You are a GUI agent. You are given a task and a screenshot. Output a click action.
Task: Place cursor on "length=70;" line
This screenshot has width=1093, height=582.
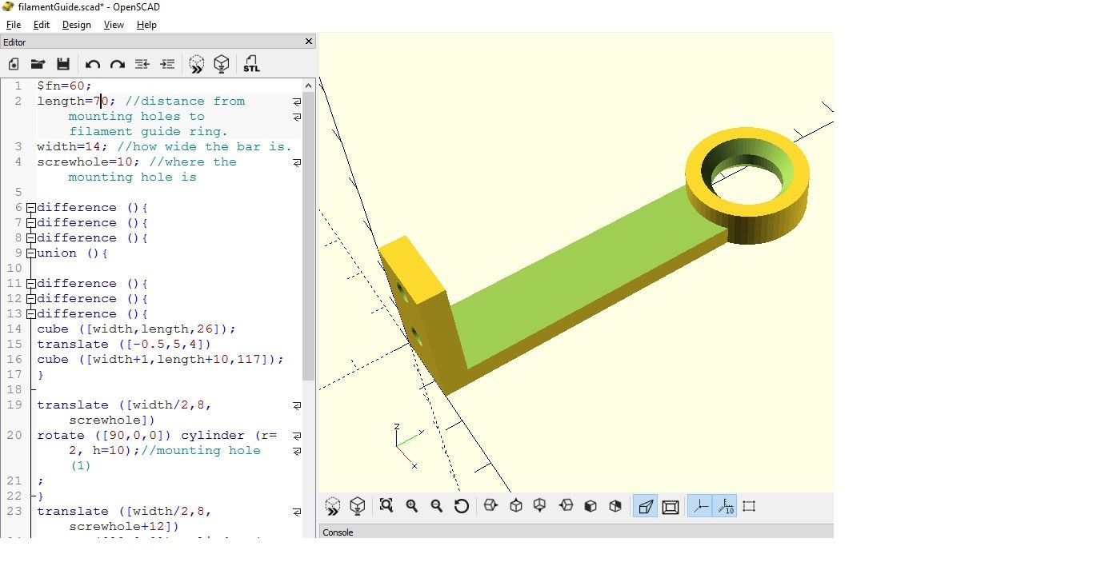[77, 102]
